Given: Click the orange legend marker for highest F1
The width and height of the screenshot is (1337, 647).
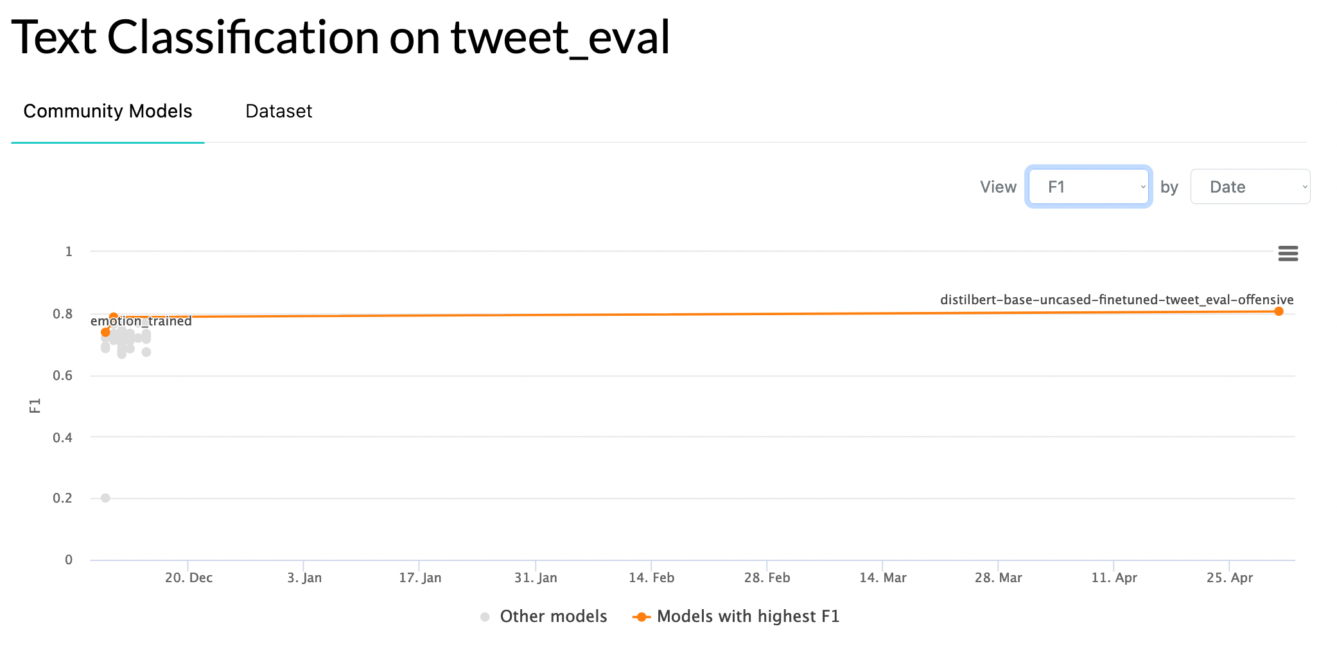Looking at the screenshot, I should point(641,617).
